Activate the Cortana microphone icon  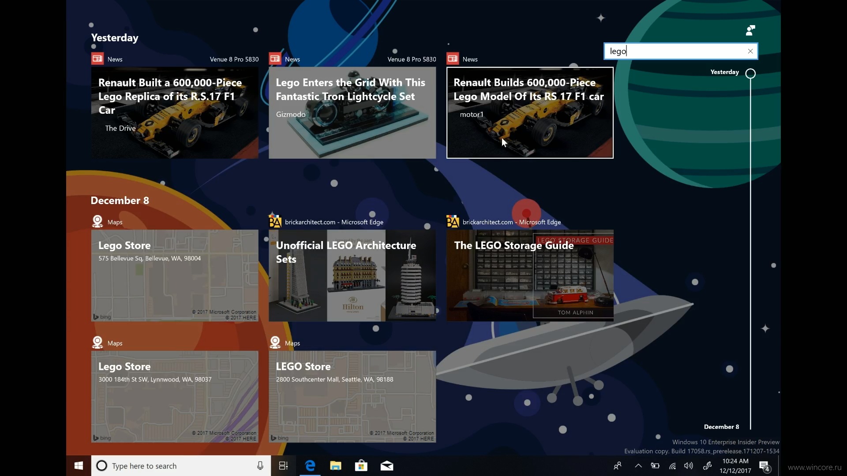click(x=260, y=466)
